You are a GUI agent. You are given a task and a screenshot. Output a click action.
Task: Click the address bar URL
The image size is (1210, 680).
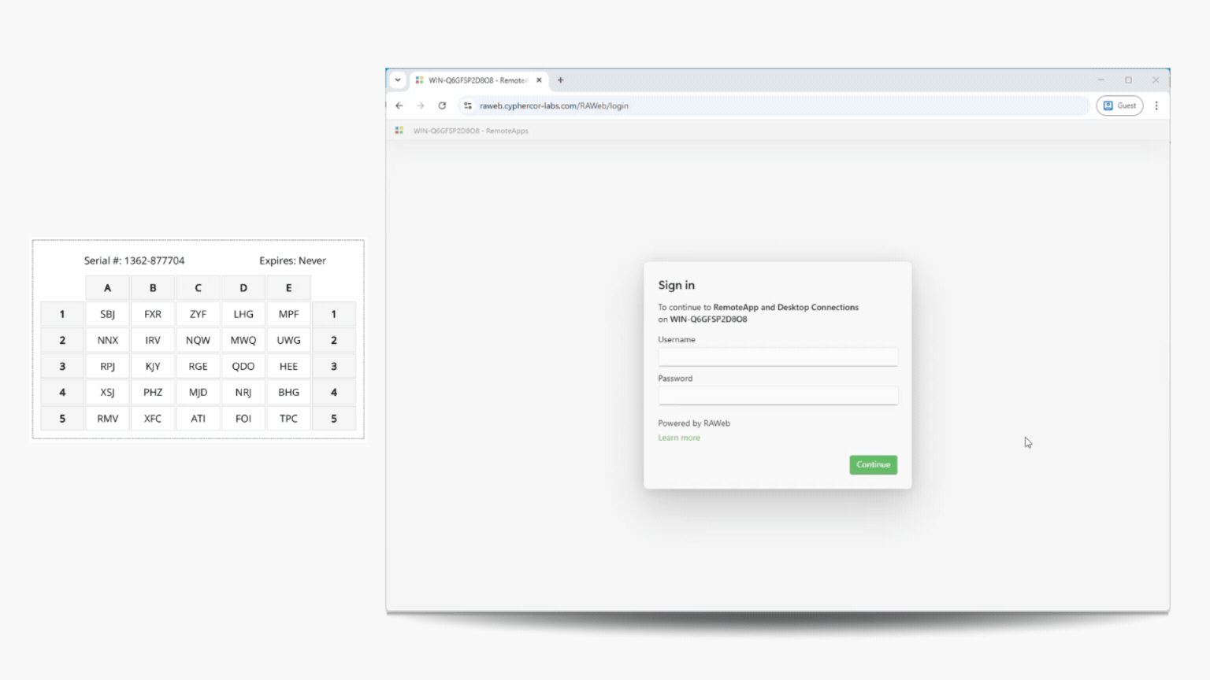click(554, 105)
